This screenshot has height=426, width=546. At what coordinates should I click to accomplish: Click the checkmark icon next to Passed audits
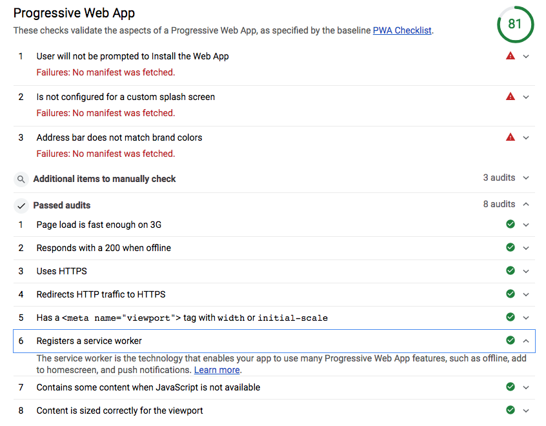point(21,205)
